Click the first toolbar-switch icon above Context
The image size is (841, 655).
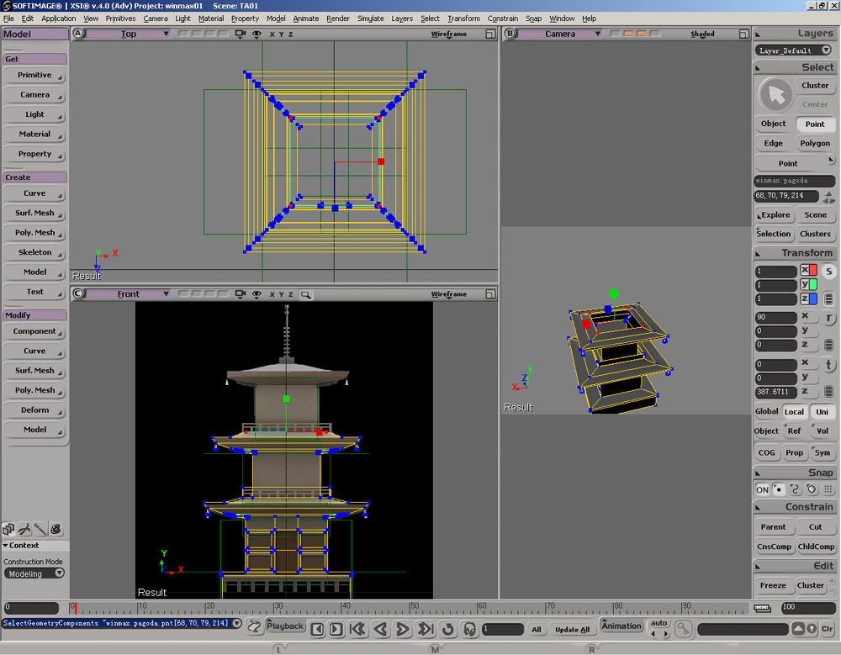point(8,529)
